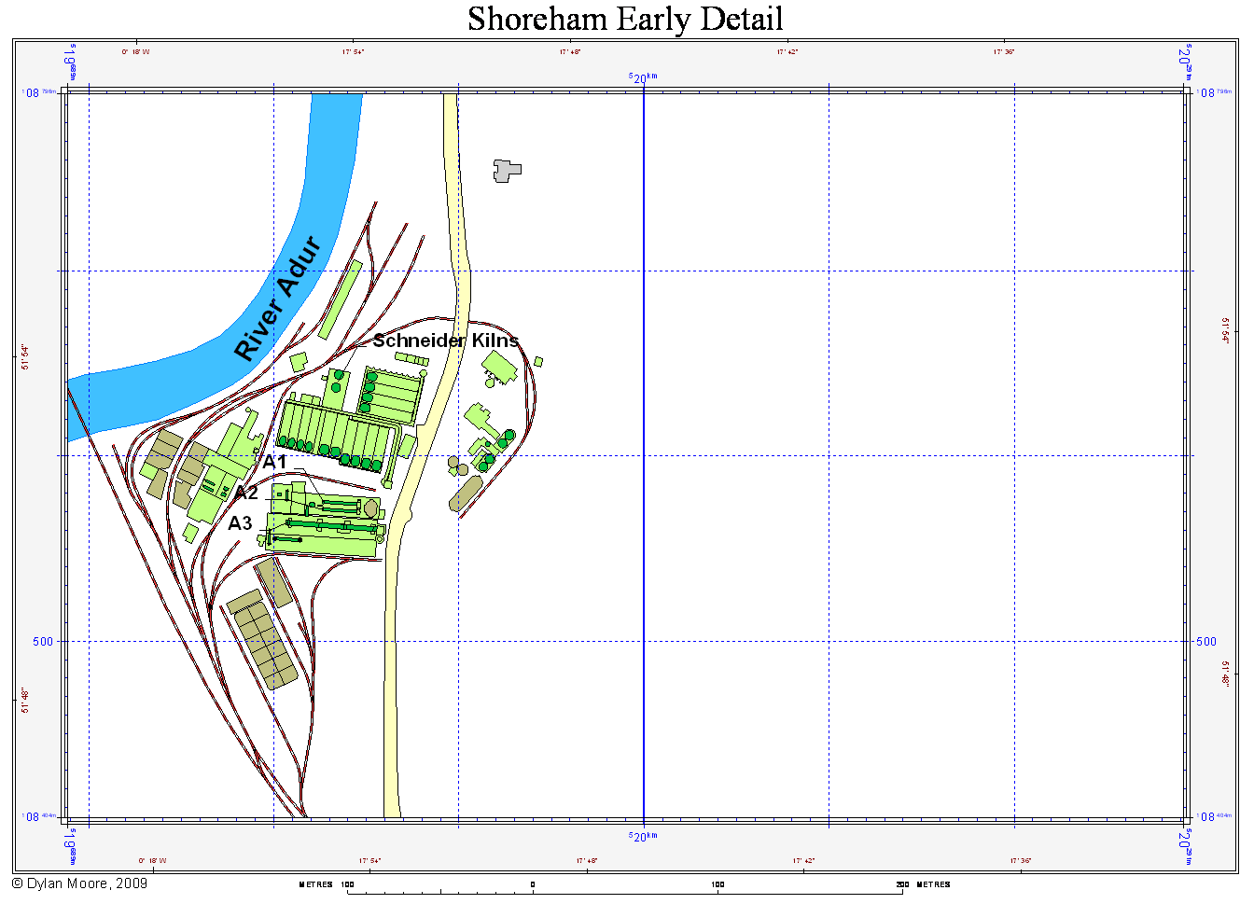The height and width of the screenshot is (904, 1254).
Task: Click the "51' 48"" latitude label on the left margin
Action: click(26, 701)
